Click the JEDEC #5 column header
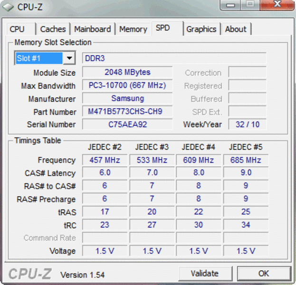The width and height of the screenshot is (296, 285). click(x=246, y=147)
